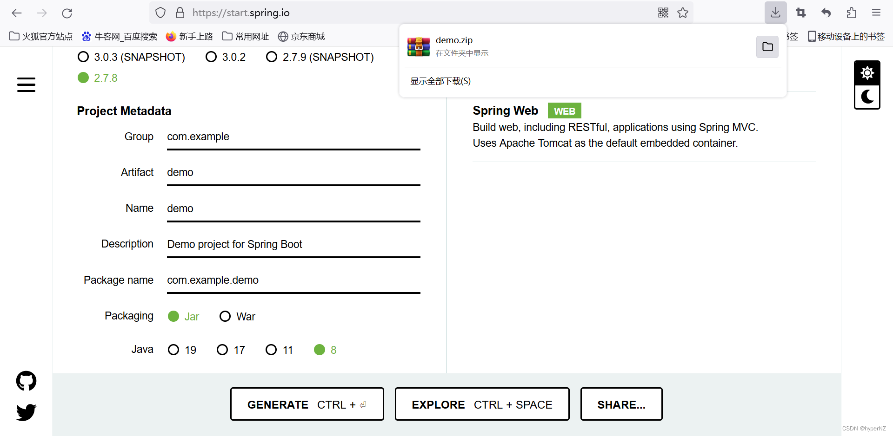This screenshot has width=893, height=436.
Task: Show site security padlock info
Action: [x=180, y=13]
